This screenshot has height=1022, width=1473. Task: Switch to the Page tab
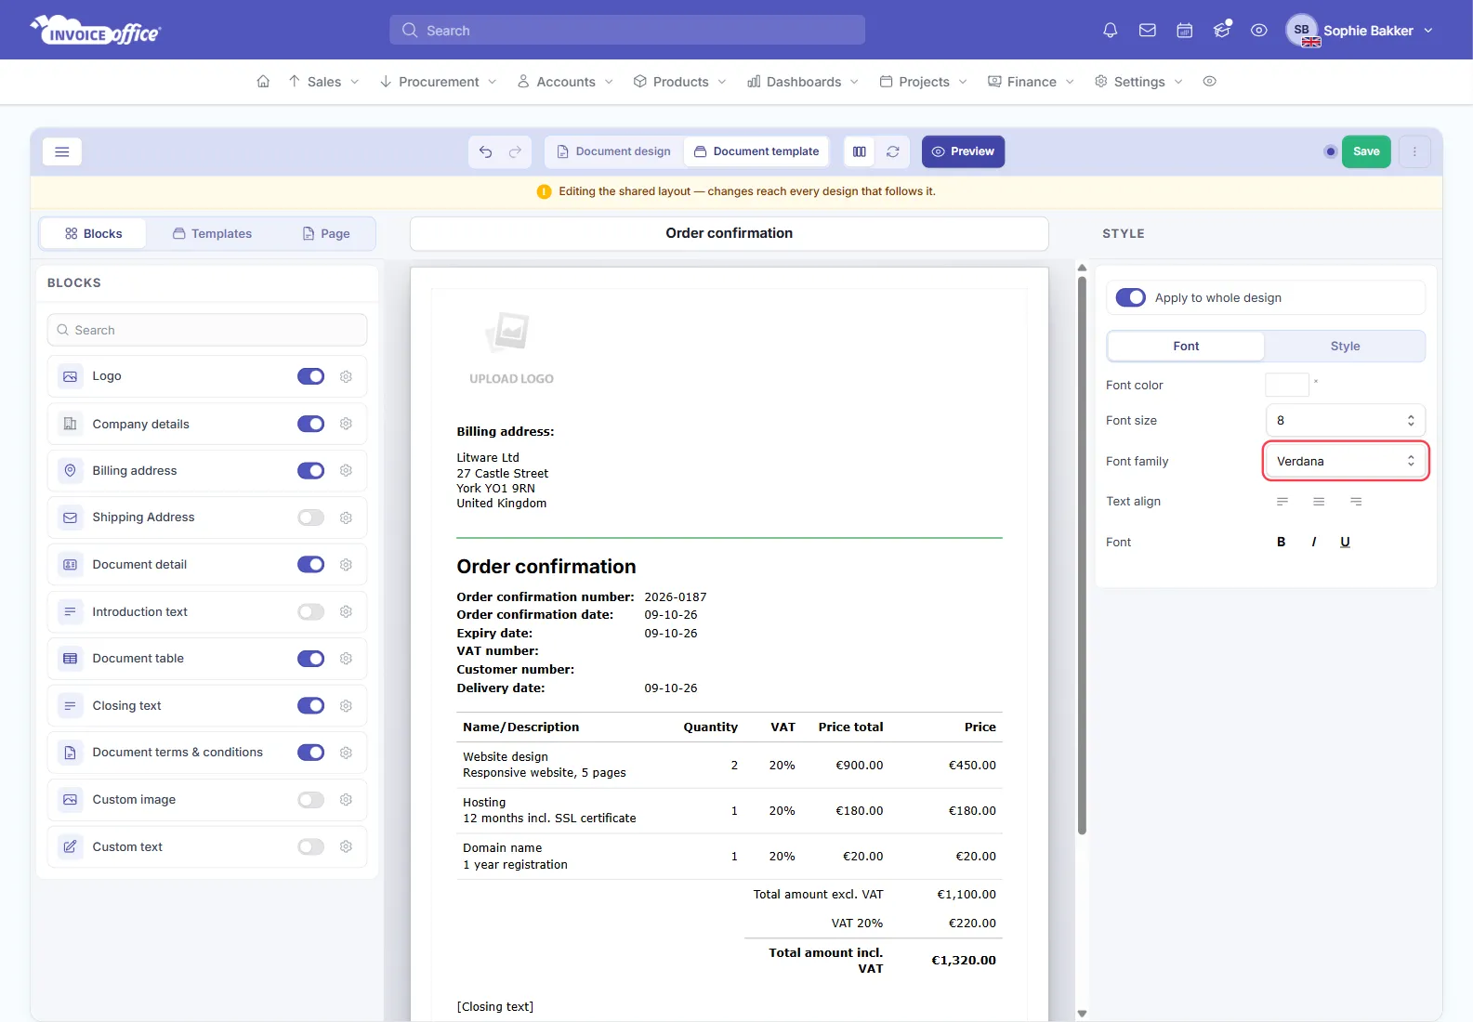(x=326, y=234)
